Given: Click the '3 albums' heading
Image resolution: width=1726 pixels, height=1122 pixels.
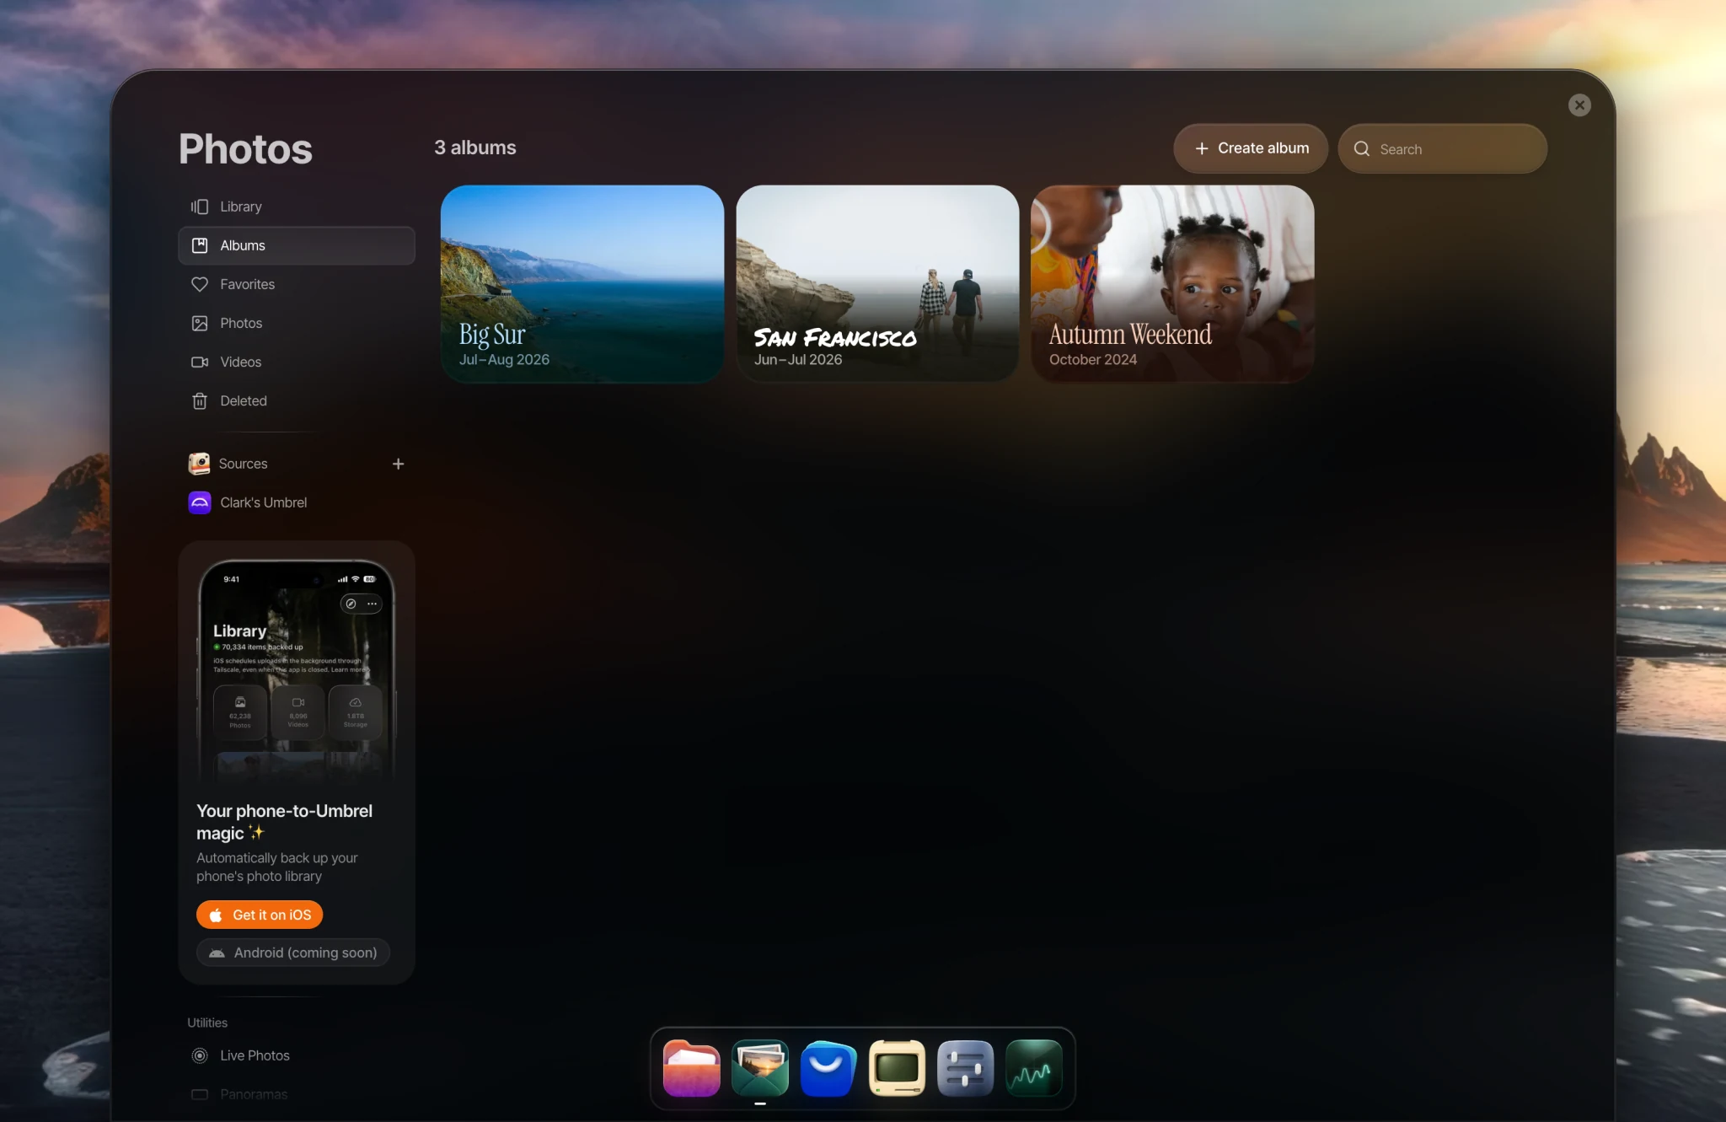Looking at the screenshot, I should pos(475,148).
